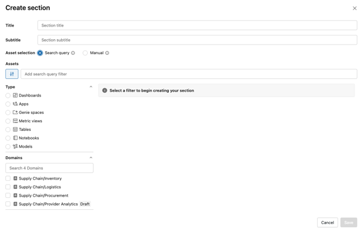Choose the Genie spaces radio button

[8, 112]
